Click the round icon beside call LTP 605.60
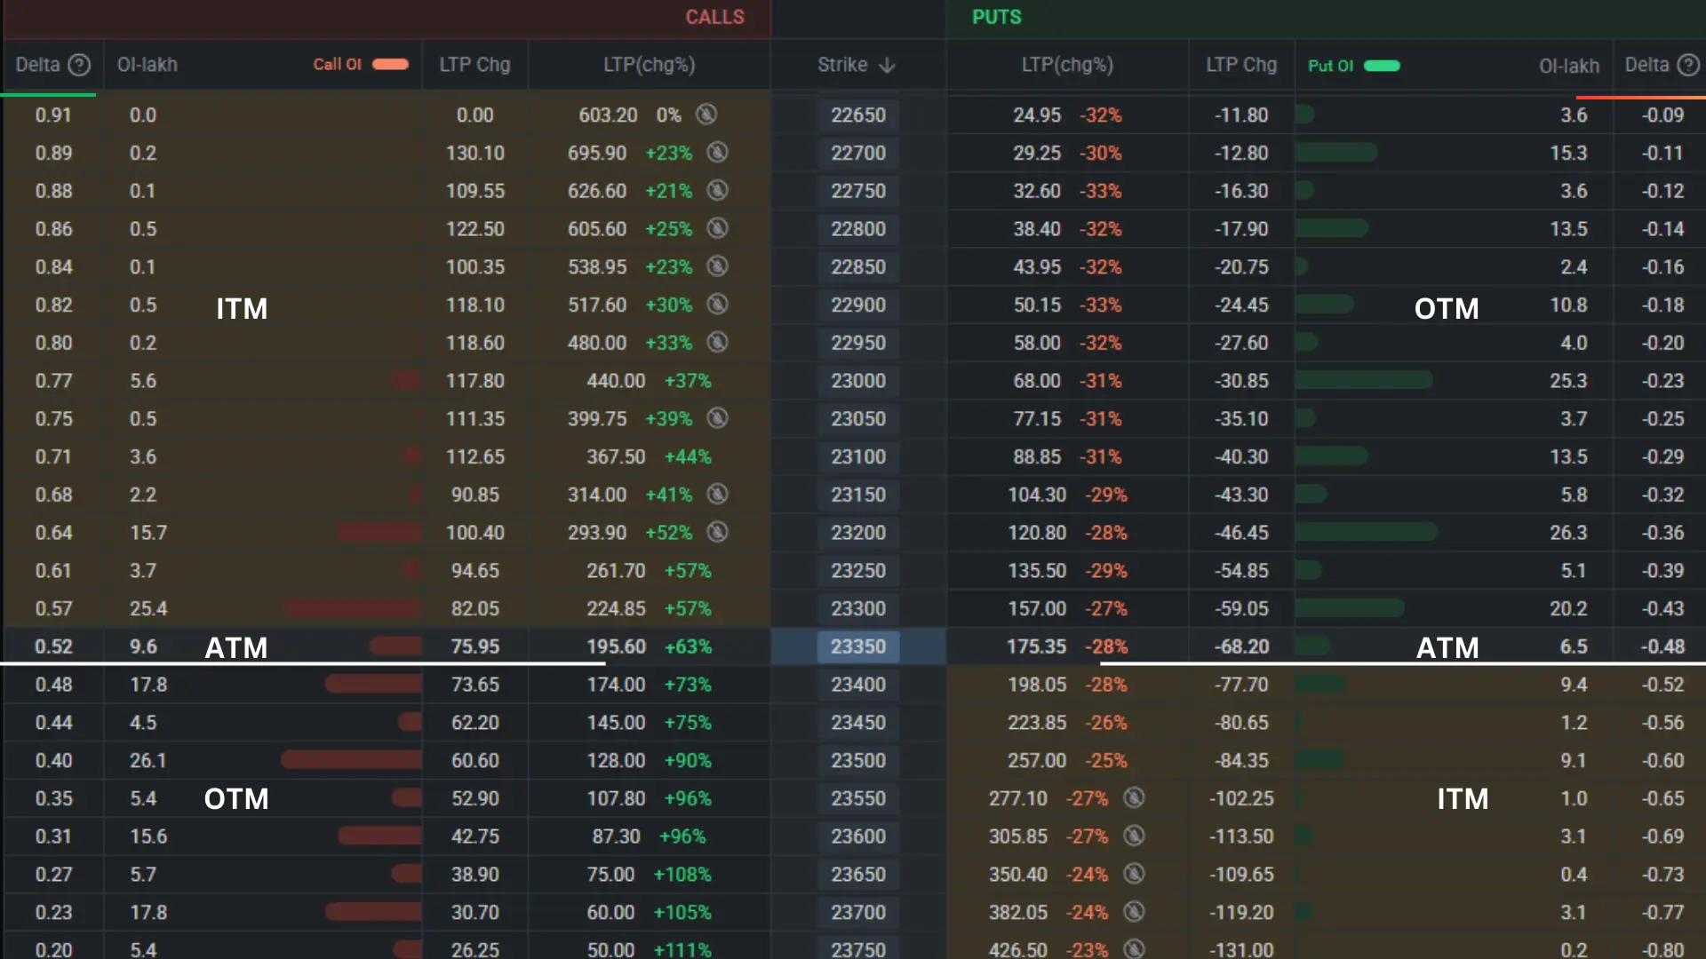Viewport: 1706px width, 959px height. coord(717,228)
